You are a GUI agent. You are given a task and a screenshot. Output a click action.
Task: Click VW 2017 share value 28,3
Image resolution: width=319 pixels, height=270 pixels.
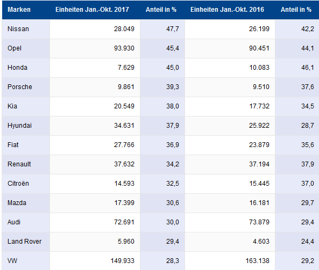[x=173, y=260]
